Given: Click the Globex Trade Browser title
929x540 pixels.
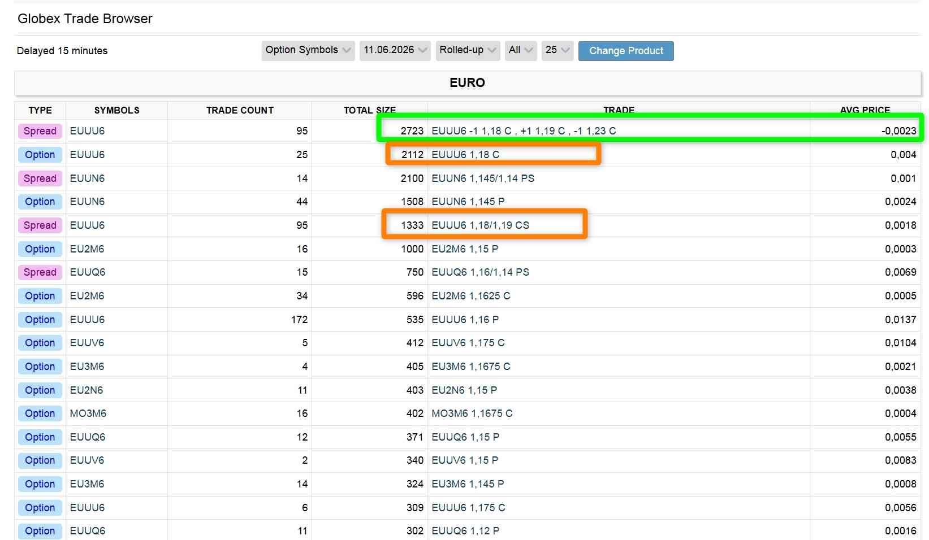Looking at the screenshot, I should 85,19.
